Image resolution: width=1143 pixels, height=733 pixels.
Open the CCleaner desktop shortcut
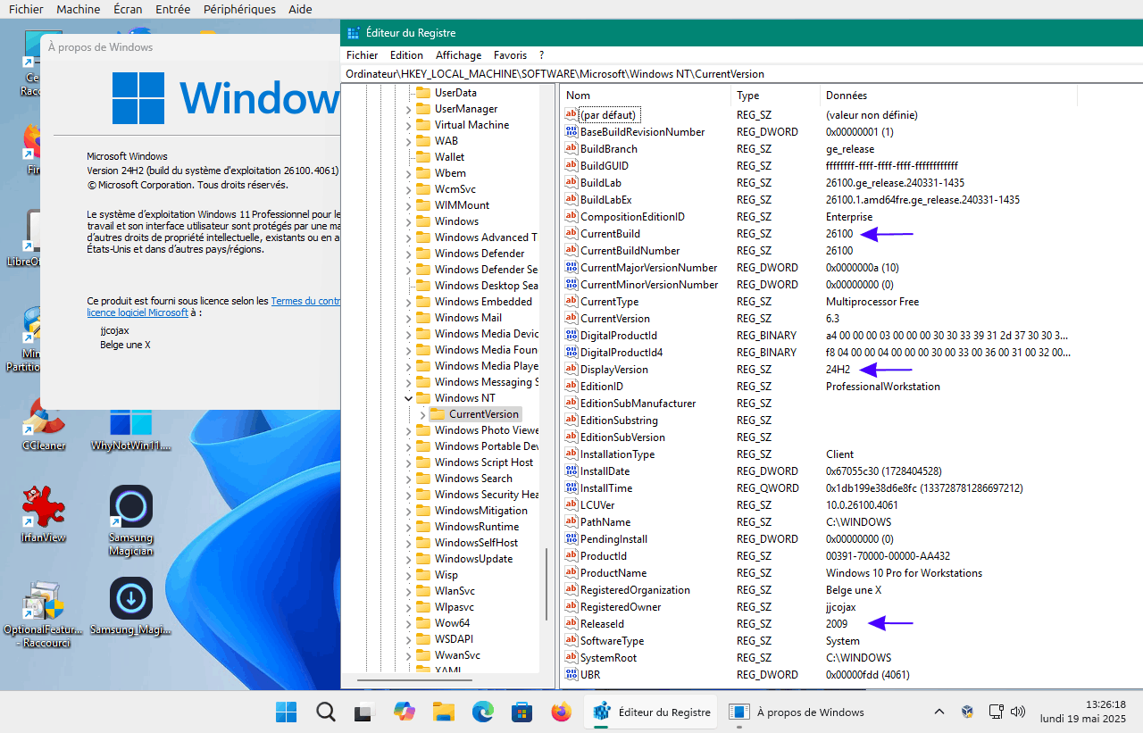[44, 424]
